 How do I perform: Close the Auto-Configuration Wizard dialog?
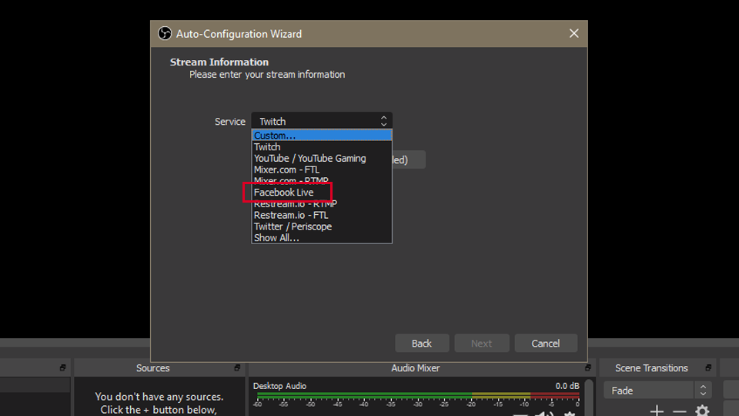point(573,33)
